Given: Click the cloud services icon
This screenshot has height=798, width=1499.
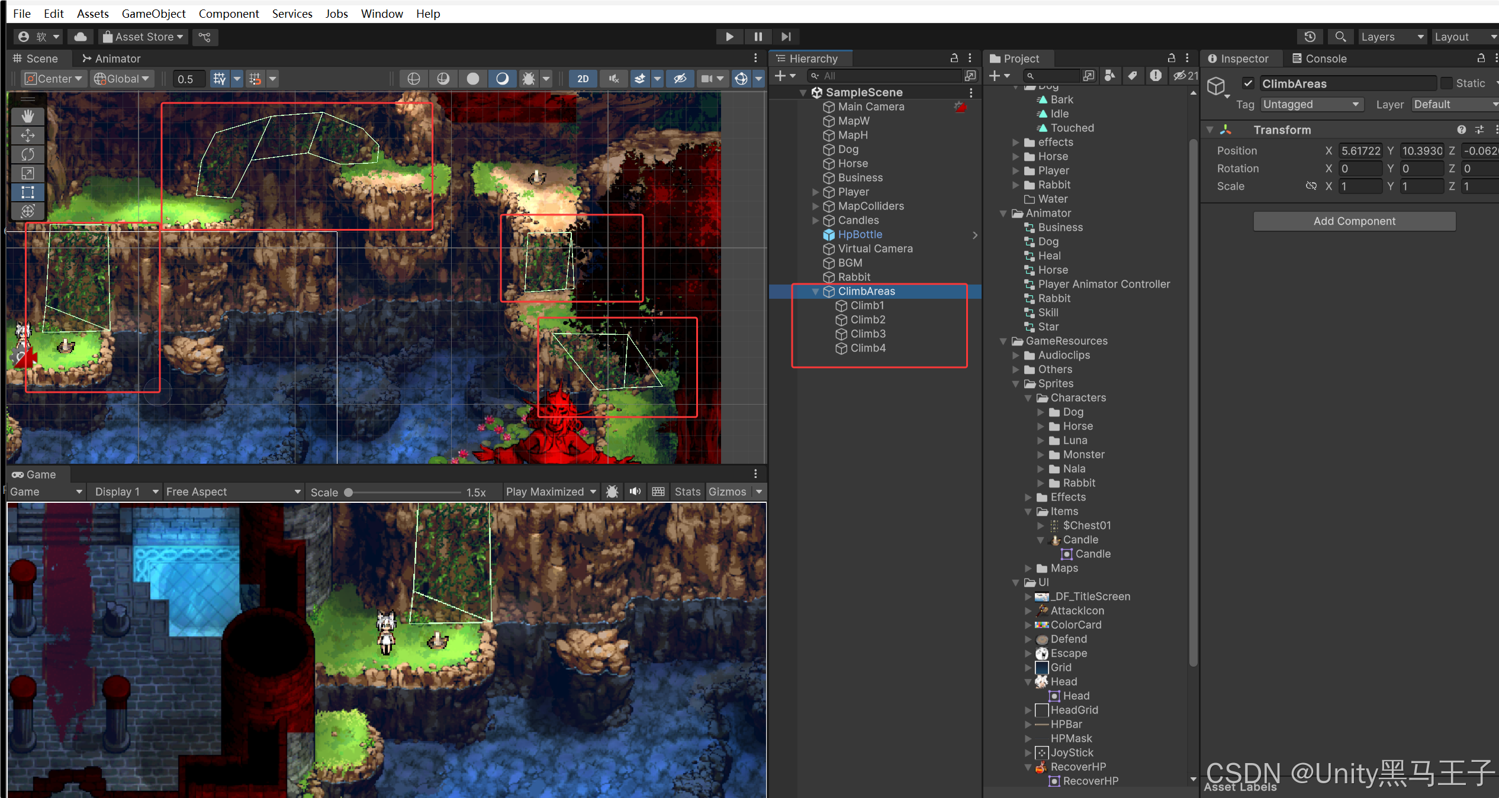Looking at the screenshot, I should (x=81, y=37).
